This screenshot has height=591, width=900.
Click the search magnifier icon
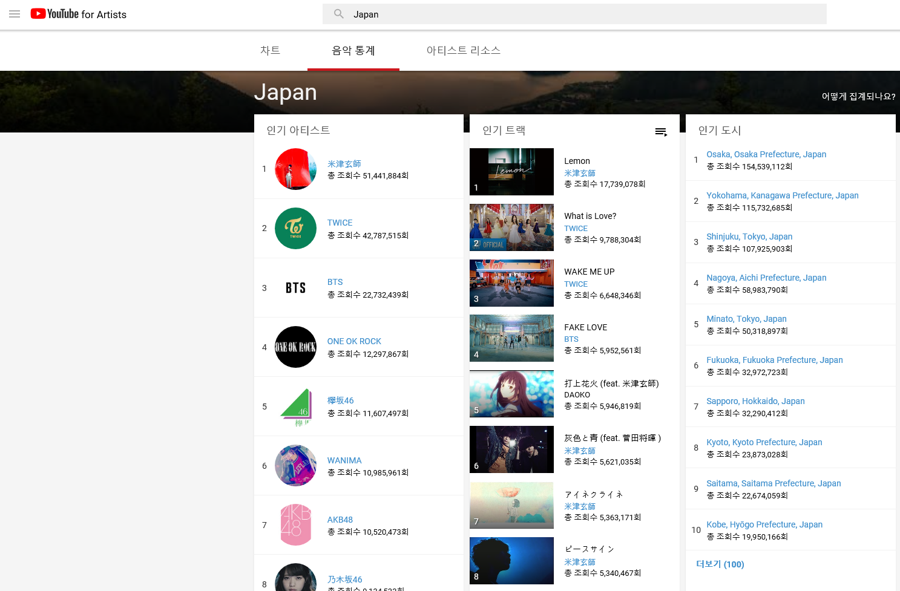point(339,14)
